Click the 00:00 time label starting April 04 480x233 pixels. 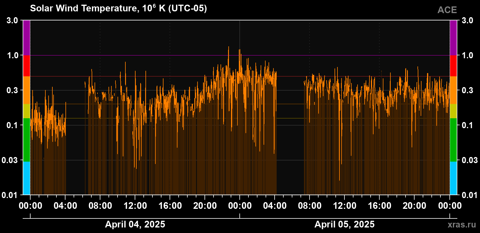tap(31, 206)
